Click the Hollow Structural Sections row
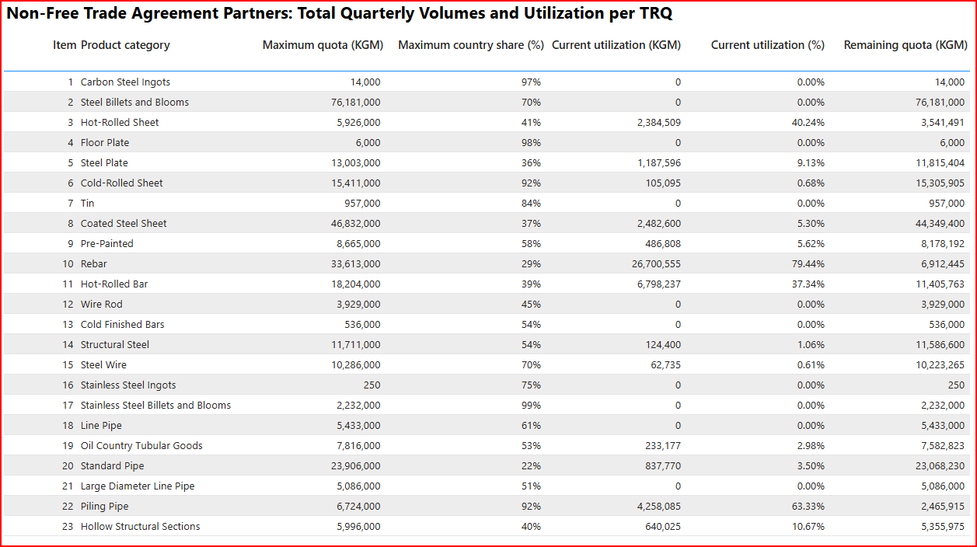 click(140, 526)
